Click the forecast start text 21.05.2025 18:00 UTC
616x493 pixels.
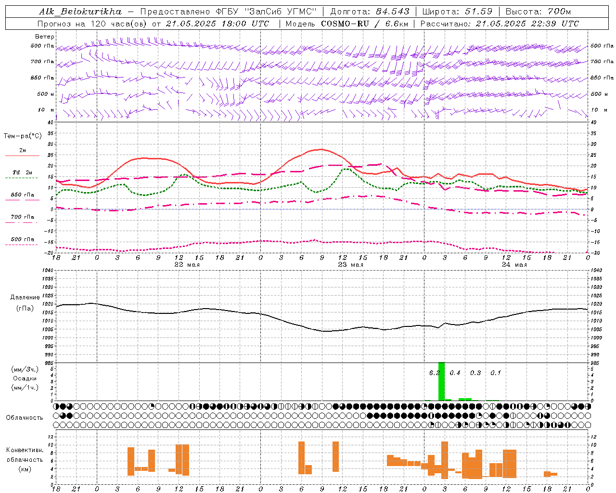218,23
